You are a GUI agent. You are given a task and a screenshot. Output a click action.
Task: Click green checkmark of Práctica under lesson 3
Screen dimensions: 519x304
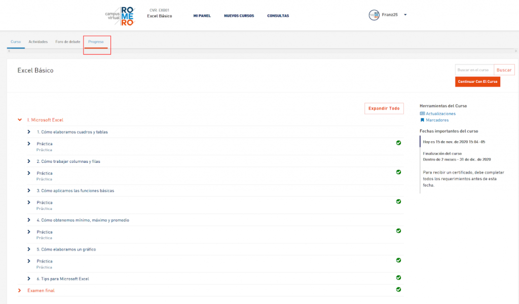point(398,201)
